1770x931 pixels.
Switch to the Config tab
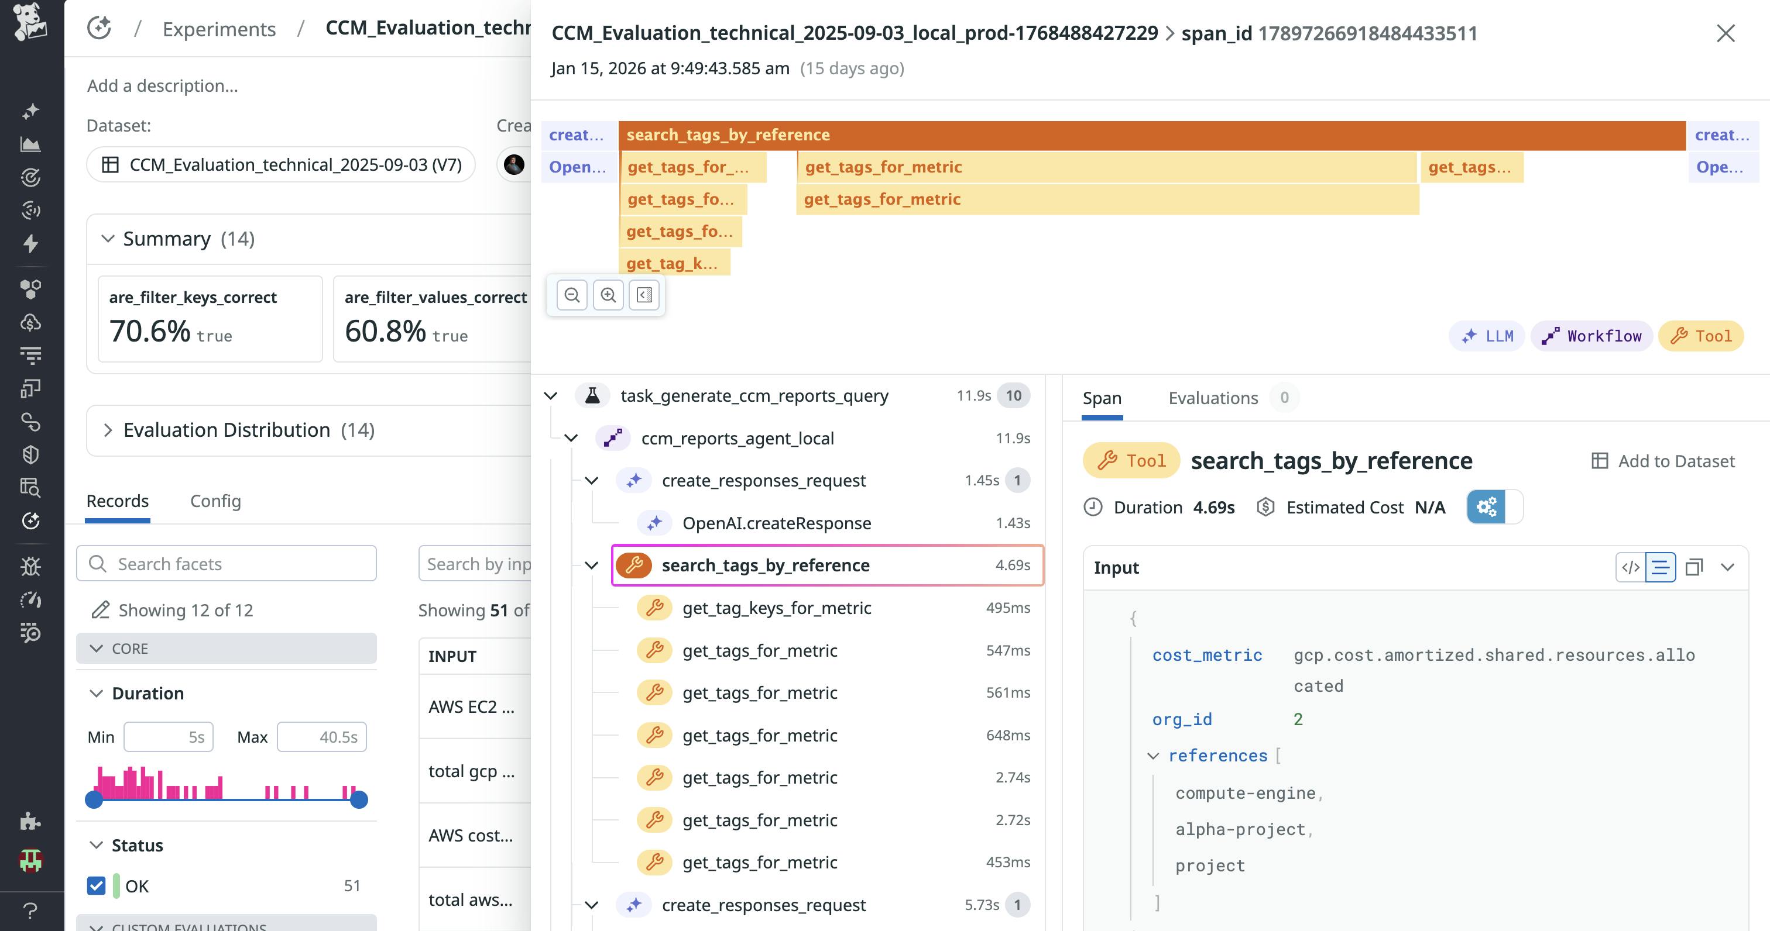pos(215,501)
